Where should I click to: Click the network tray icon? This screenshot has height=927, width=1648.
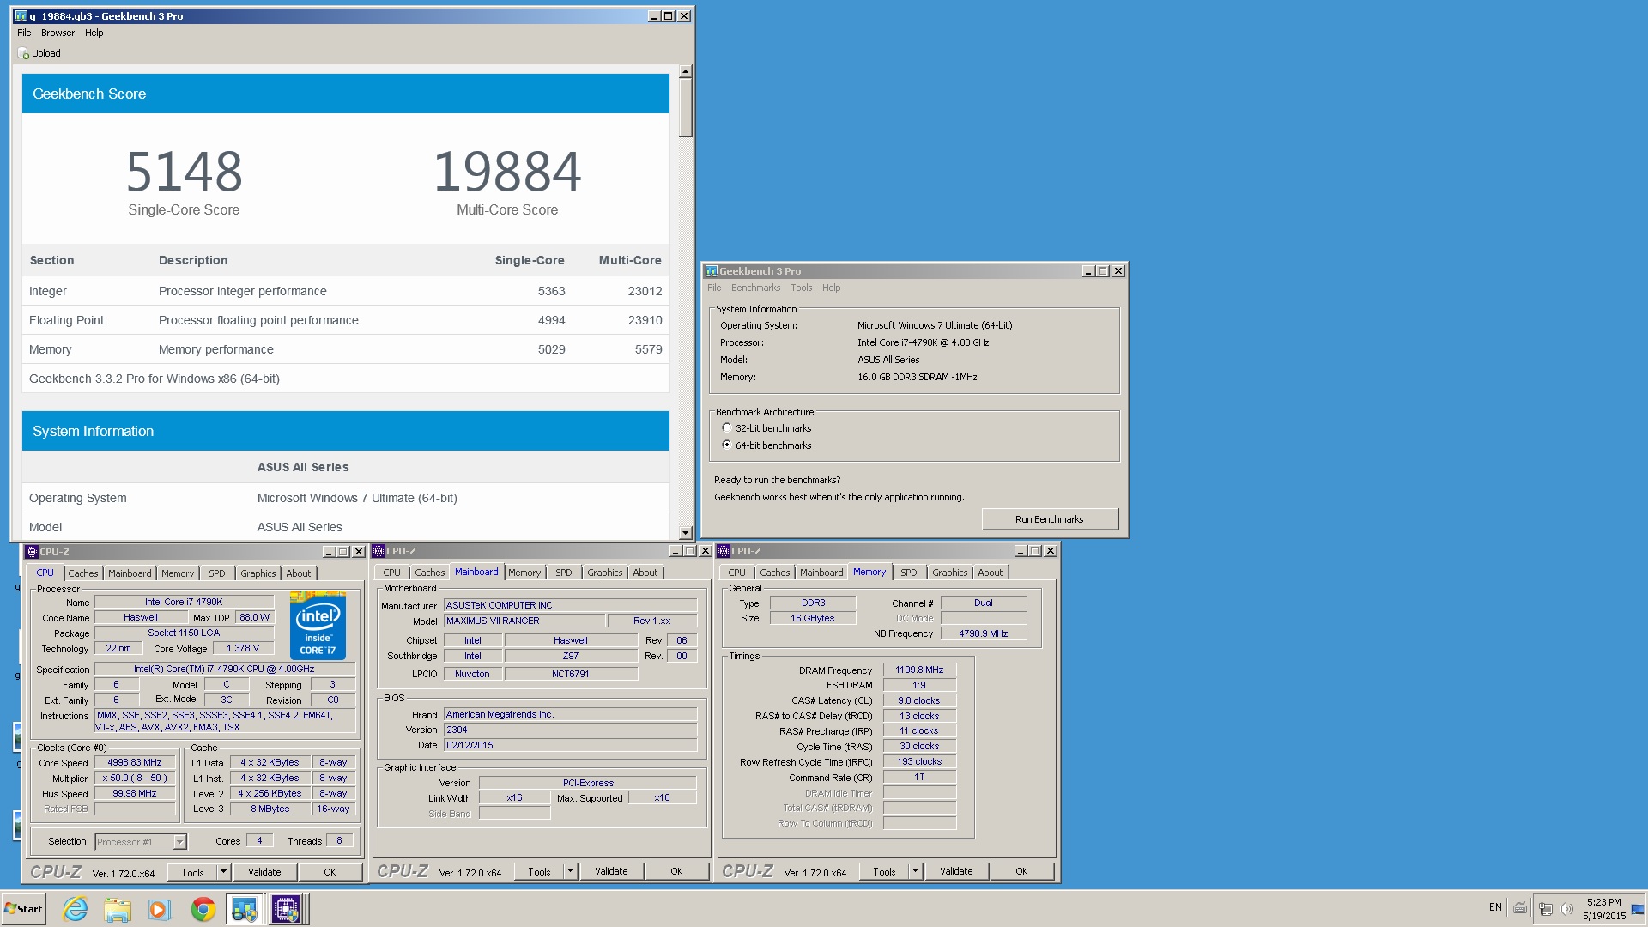coord(1545,909)
